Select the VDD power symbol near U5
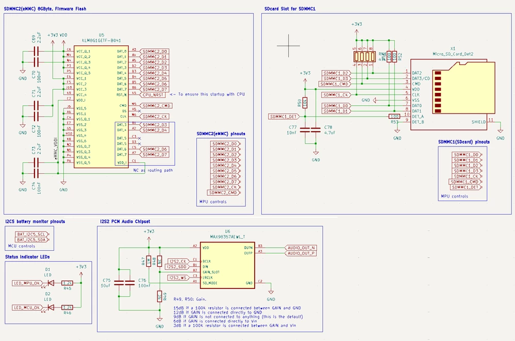The image size is (515, 341). [x=63, y=39]
